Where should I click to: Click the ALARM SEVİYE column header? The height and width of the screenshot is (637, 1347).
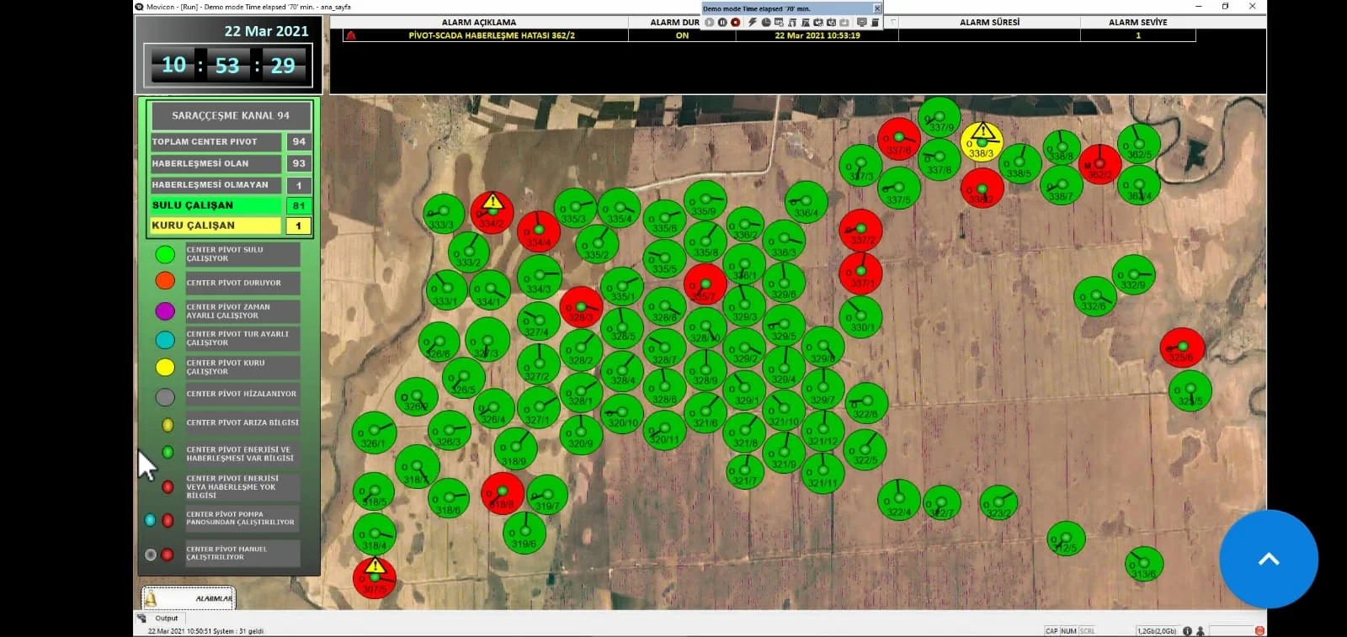click(x=1137, y=23)
